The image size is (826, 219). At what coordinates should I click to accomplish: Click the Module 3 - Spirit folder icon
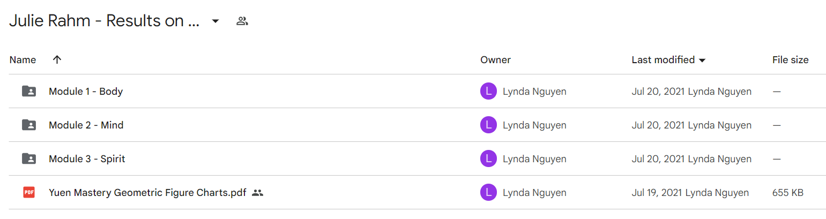click(x=29, y=159)
